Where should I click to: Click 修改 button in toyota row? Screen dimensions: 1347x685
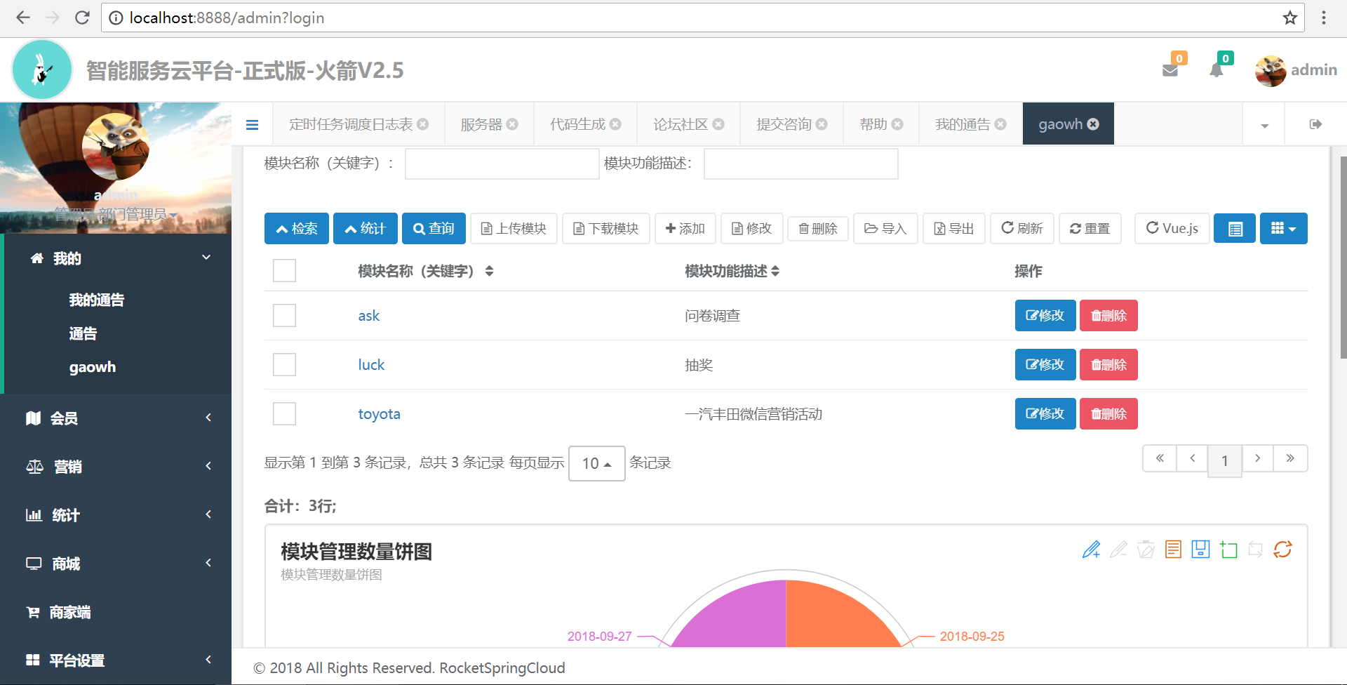(x=1045, y=414)
